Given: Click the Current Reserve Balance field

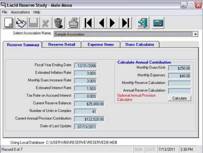Looking at the screenshot, I should [89, 104].
